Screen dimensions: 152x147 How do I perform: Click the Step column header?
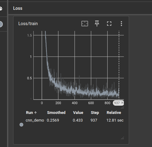point(95,113)
